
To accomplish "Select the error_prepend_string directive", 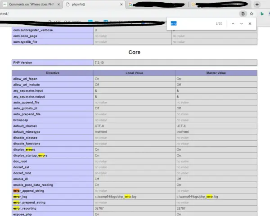I will 29,202.
